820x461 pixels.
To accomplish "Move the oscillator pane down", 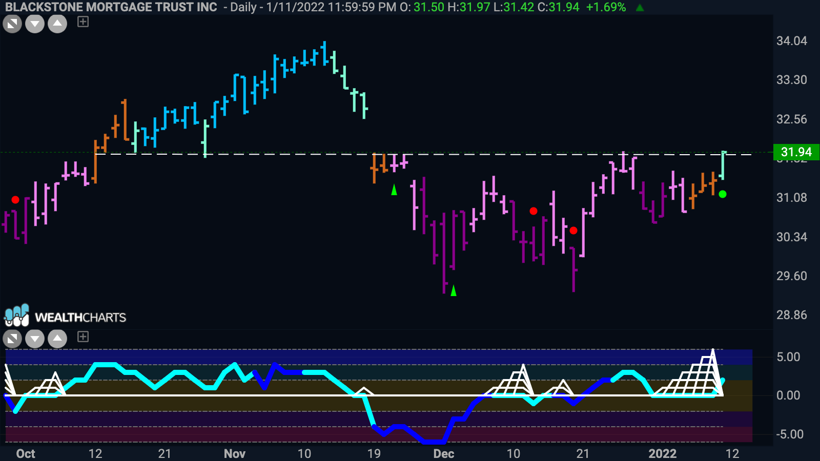I will point(35,339).
